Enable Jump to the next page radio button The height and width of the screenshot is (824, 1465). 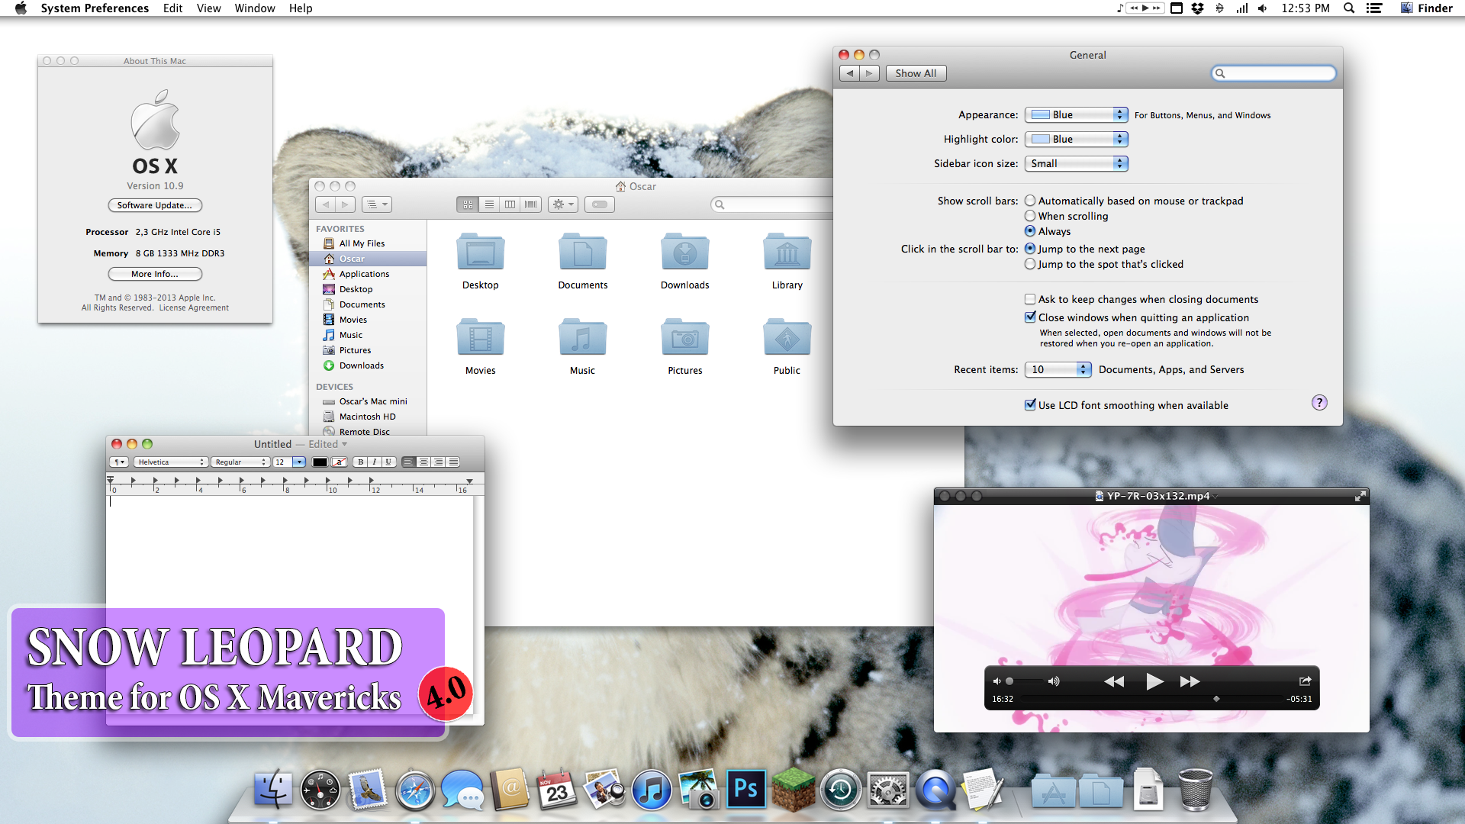1029,249
